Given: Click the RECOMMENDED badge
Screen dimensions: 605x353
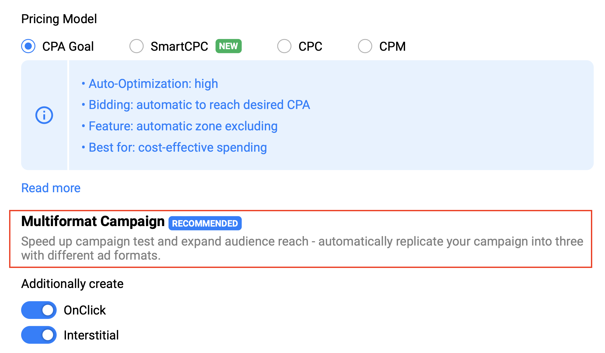Looking at the screenshot, I should tap(205, 223).
